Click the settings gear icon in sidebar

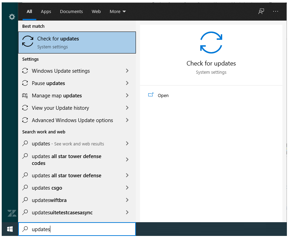[12, 17]
